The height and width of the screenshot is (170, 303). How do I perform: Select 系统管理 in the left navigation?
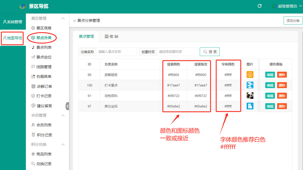pos(13,22)
